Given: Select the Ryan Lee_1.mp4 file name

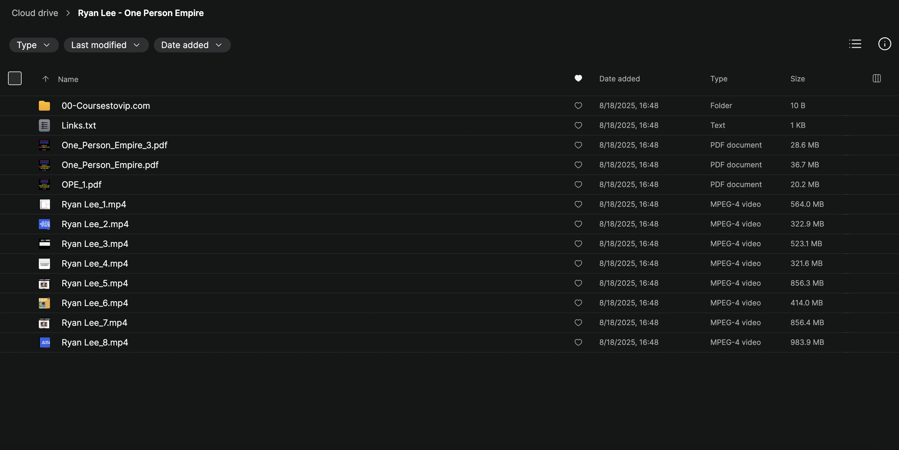Looking at the screenshot, I should tap(94, 204).
